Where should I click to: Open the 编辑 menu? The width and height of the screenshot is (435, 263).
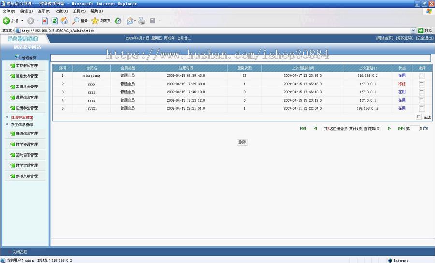point(27,11)
